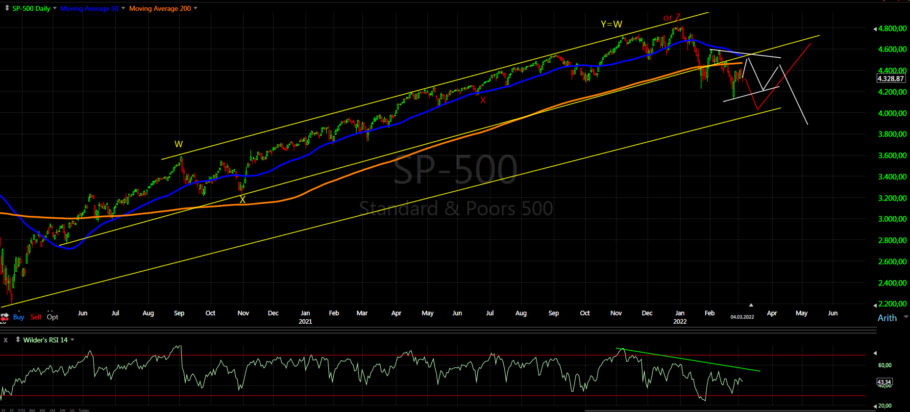The image size is (910, 412).
Task: Select the 3M time range
Action: (42, 410)
